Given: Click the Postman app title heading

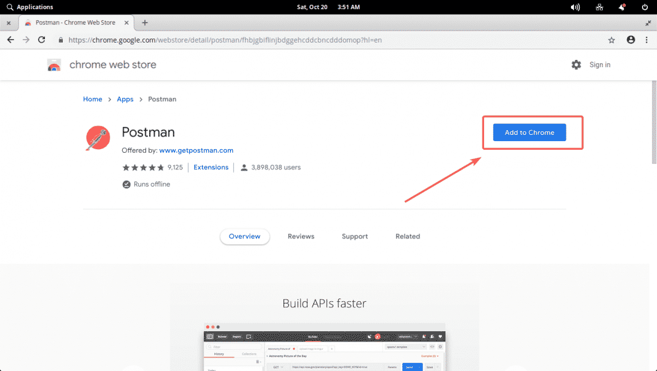Looking at the screenshot, I should click(148, 132).
